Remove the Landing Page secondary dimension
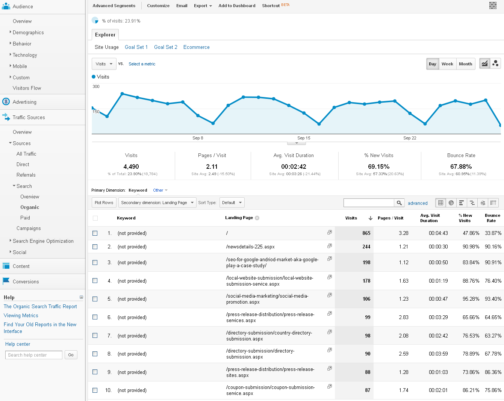This screenshot has width=504, height=401. (x=257, y=218)
